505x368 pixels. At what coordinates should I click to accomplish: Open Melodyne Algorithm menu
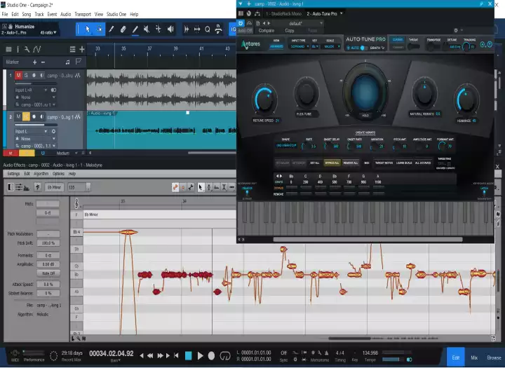pyautogui.click(x=41, y=174)
